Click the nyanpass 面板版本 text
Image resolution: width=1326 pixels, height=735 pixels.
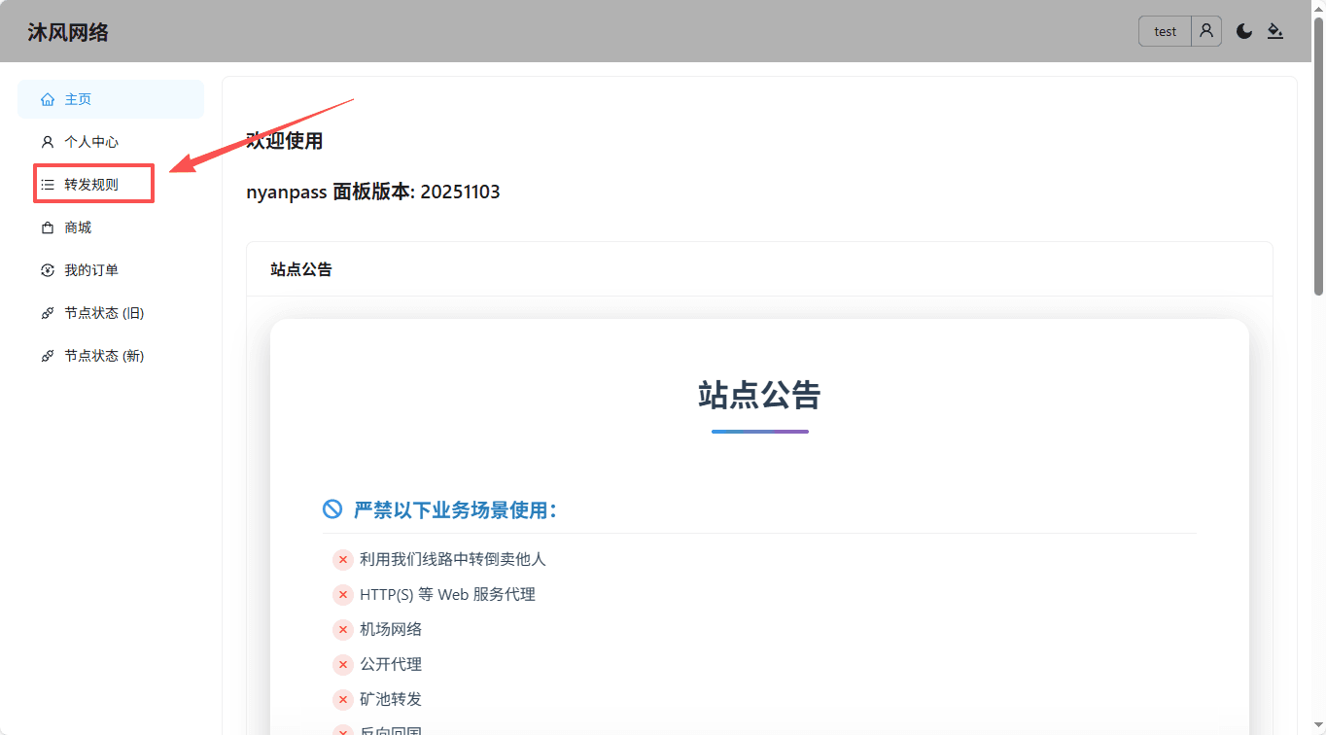(x=373, y=192)
